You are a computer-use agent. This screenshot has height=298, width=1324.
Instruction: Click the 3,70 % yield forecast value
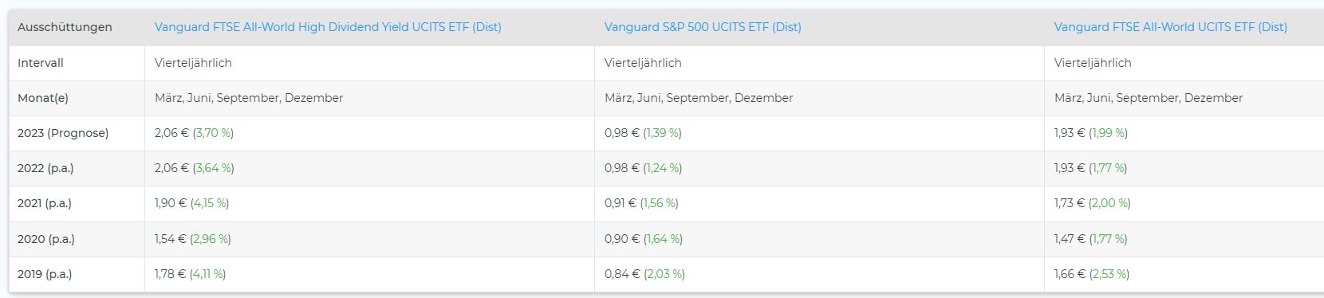[213, 133]
